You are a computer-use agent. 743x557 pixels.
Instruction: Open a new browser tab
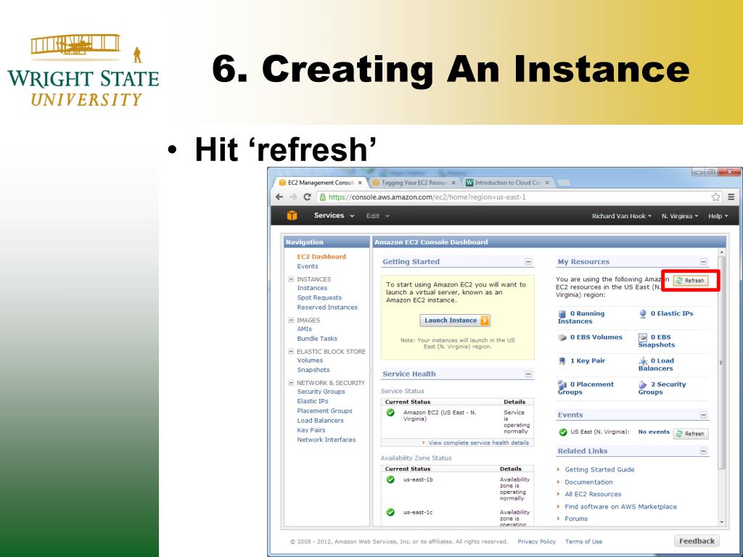click(x=563, y=183)
